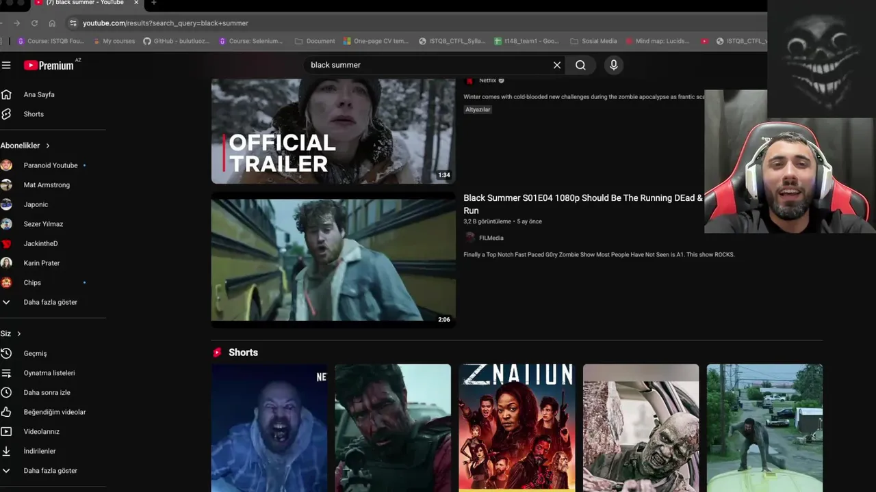Viewport: 876px width, 492px height.
Task: Open Shorts icon in sidebar
Action: click(x=6, y=114)
